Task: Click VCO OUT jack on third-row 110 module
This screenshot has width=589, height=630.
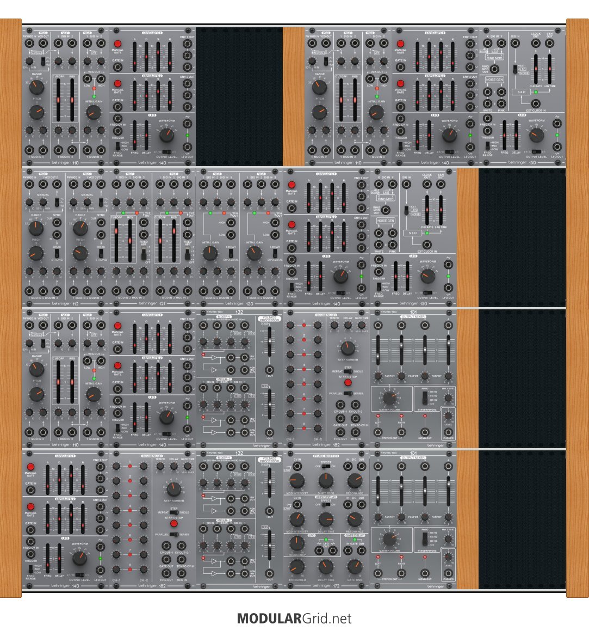Action: click(43, 325)
